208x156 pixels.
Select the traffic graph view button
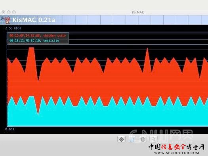click(x=132, y=139)
